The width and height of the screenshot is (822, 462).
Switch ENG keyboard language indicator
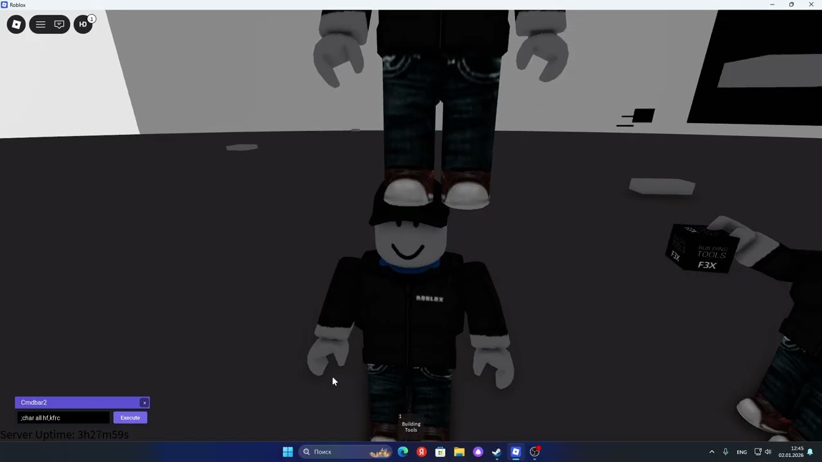742,452
